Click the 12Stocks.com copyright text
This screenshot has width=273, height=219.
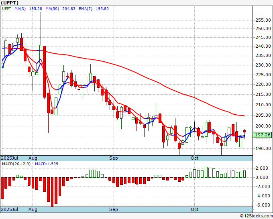pyautogui.click(x=256, y=216)
